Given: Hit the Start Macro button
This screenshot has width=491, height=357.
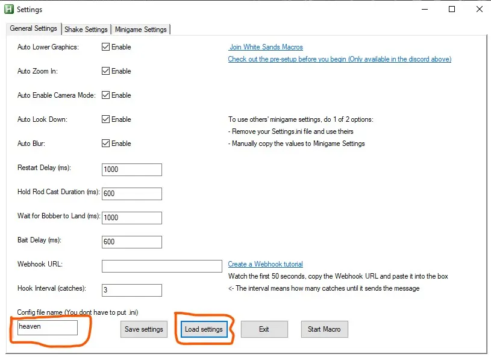Looking at the screenshot, I should (324, 329).
